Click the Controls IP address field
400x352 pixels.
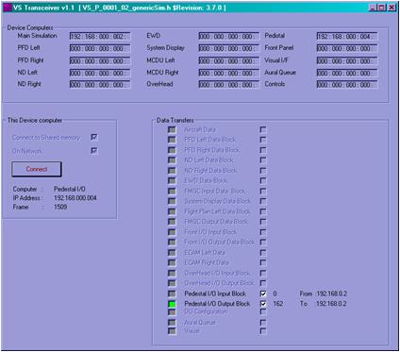click(x=347, y=85)
